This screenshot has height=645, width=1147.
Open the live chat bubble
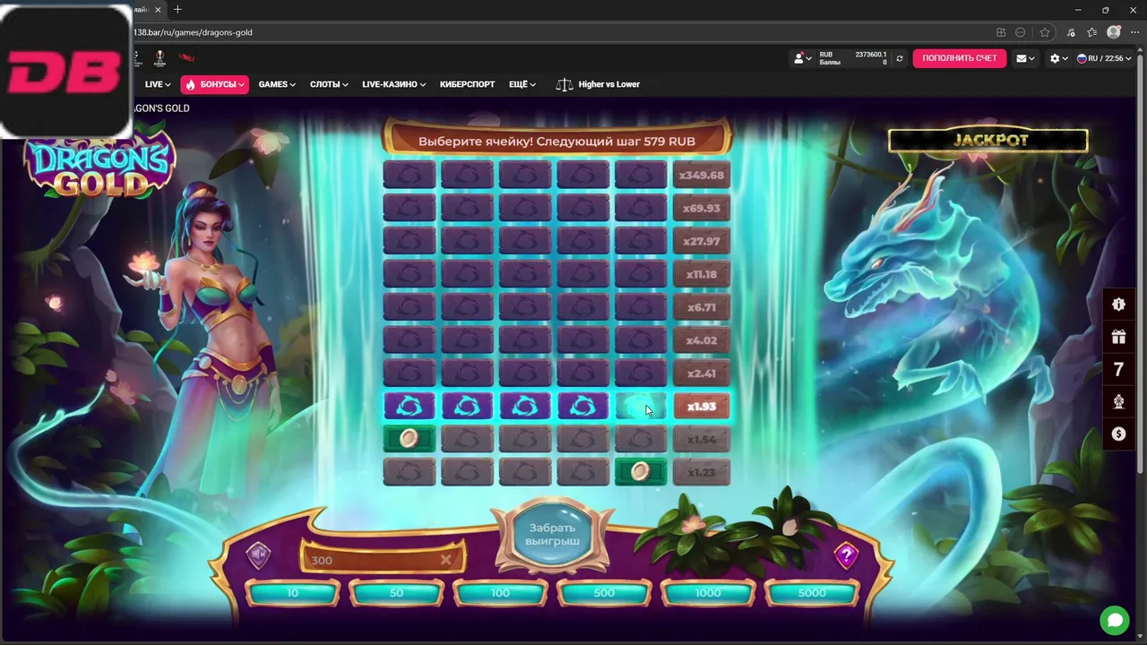point(1115,620)
